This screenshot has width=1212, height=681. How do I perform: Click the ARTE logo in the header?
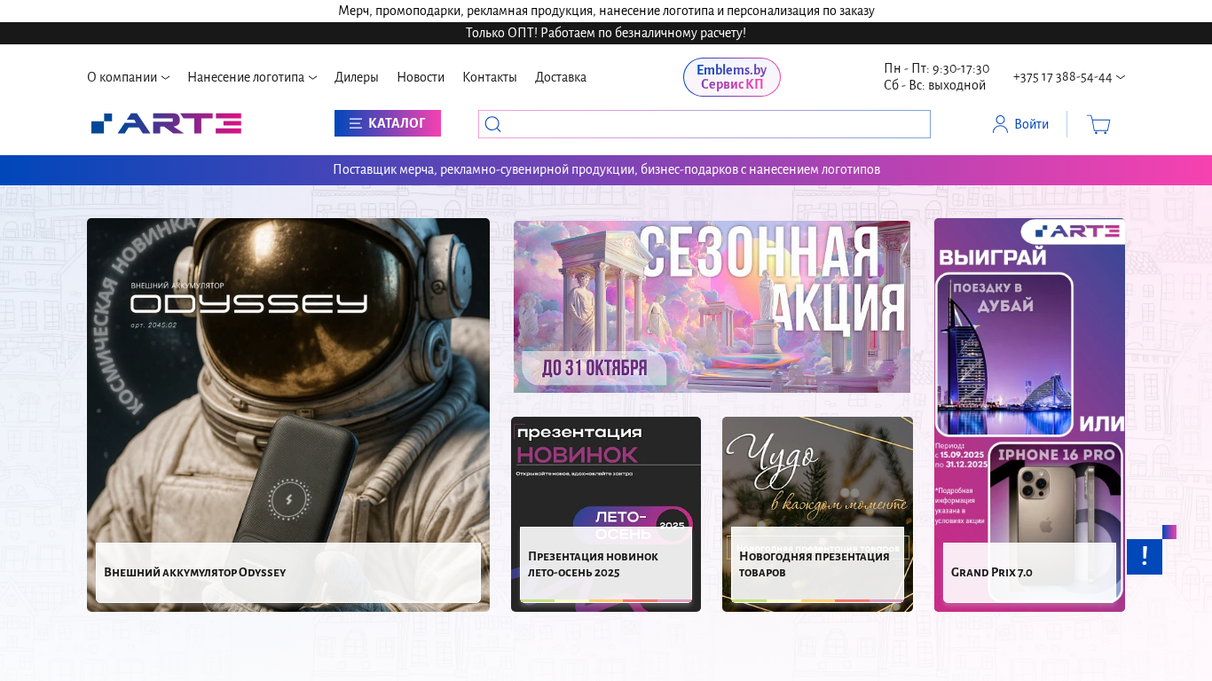pos(166,123)
